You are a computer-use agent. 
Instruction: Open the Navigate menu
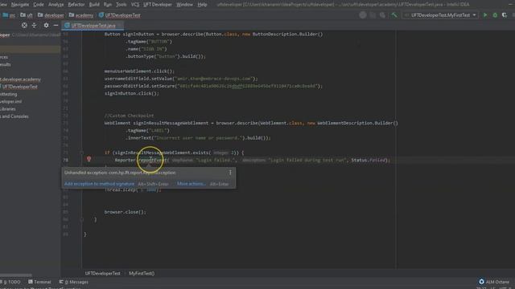[x=20, y=5]
